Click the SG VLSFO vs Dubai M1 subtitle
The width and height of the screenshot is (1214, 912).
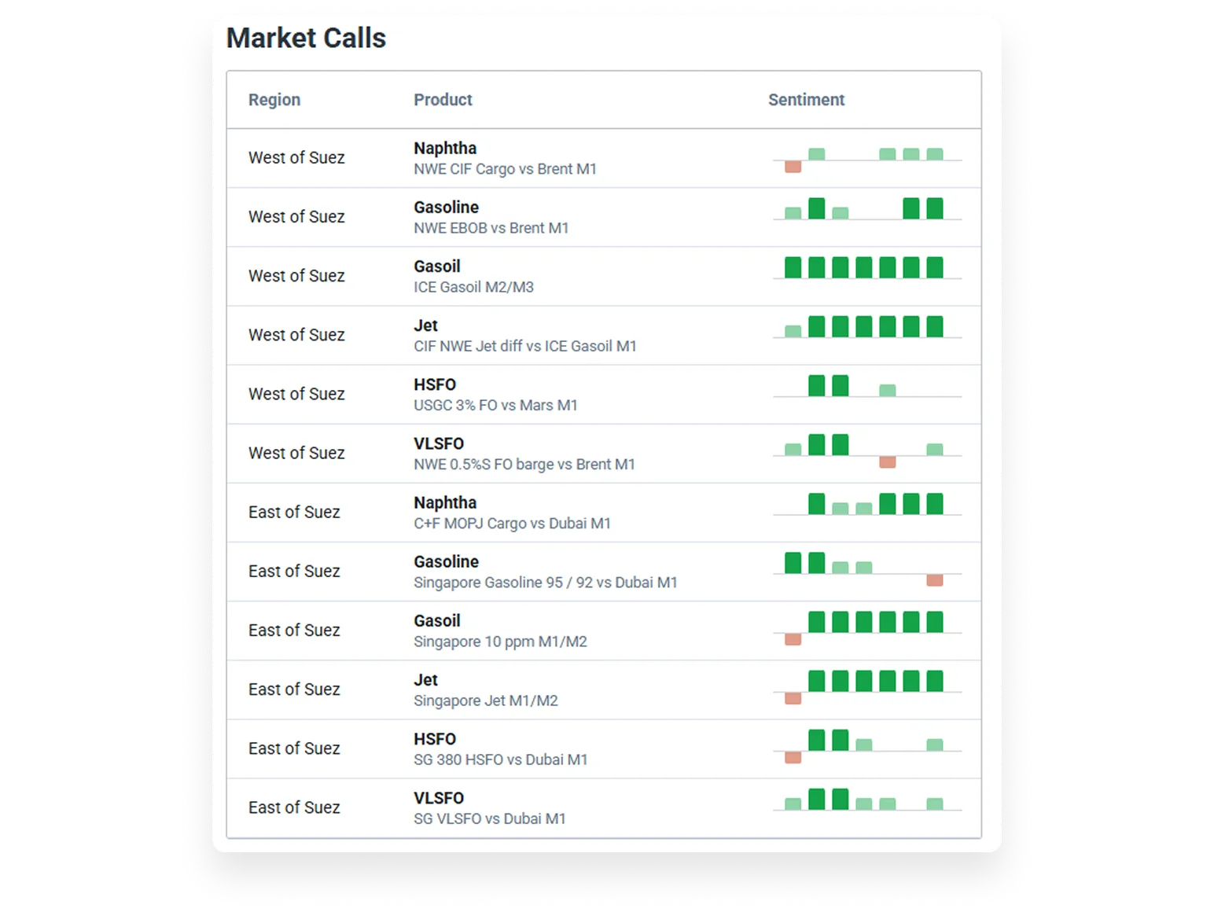pyautogui.click(x=489, y=818)
